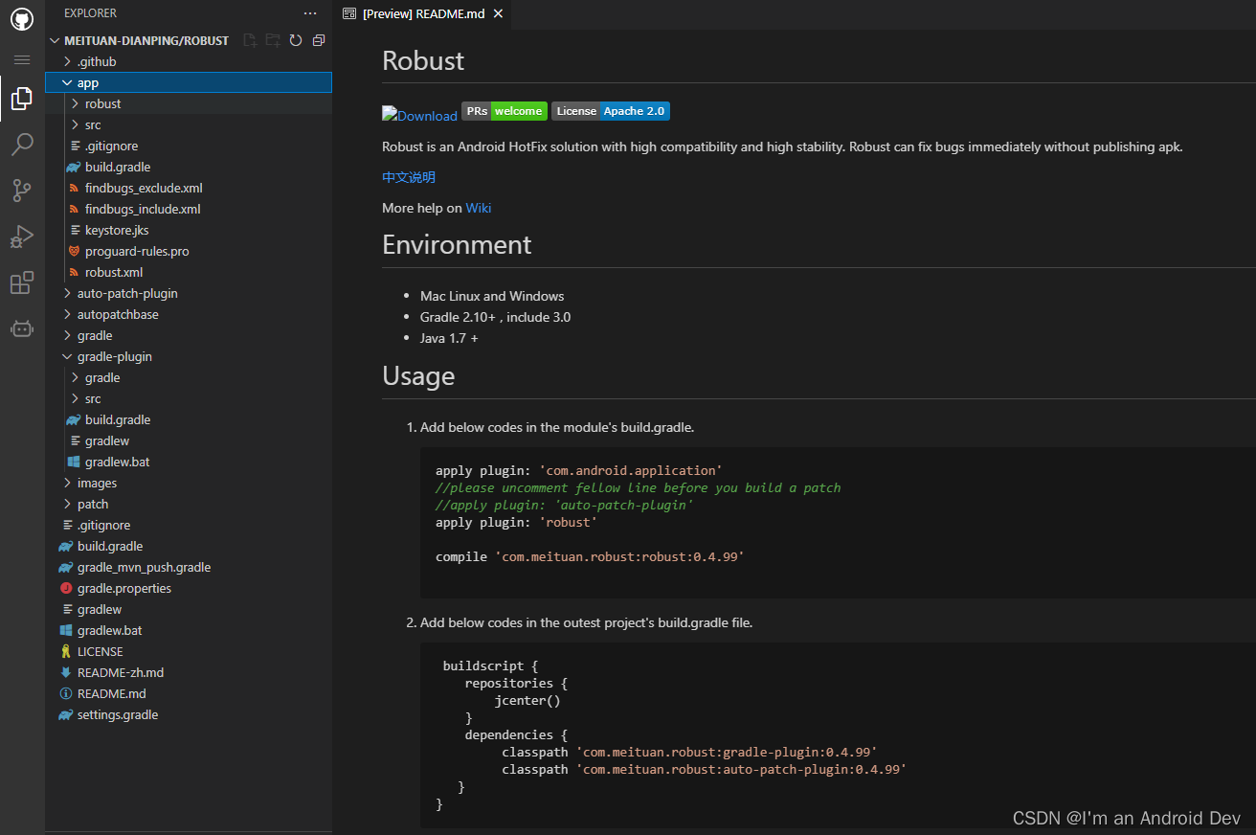Click New Folder icon in explorer header
Screen dimensions: 1256x835
click(x=273, y=40)
